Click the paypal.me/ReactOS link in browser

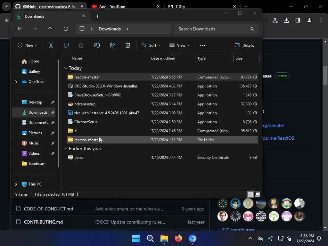tap(278, 138)
